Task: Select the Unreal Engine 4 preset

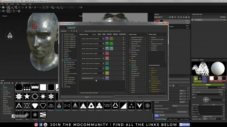Action: 70,83
